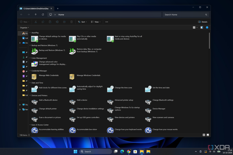233x155 pixels.
Task: Expand the This PC tree node
Action: pyautogui.click(x=20, y=105)
